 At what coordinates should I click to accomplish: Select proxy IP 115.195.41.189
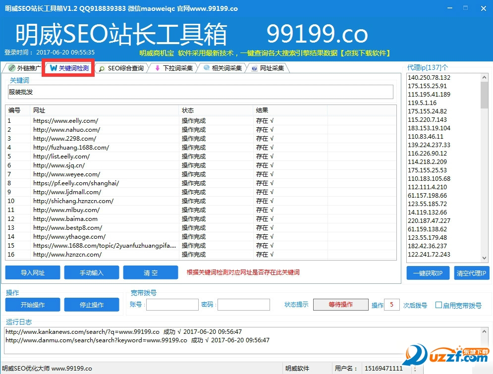pyautogui.click(x=429, y=94)
